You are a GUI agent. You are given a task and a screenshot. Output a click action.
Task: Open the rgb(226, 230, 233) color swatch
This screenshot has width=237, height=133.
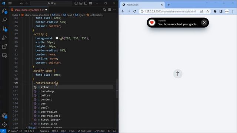pyautogui.click(x=57, y=38)
